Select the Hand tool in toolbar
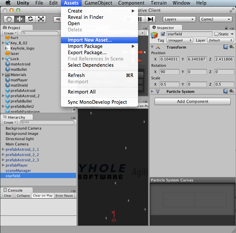 point(9,19)
